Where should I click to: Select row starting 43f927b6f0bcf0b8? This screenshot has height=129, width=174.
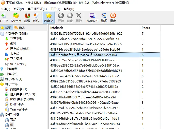click(x=105, y=102)
